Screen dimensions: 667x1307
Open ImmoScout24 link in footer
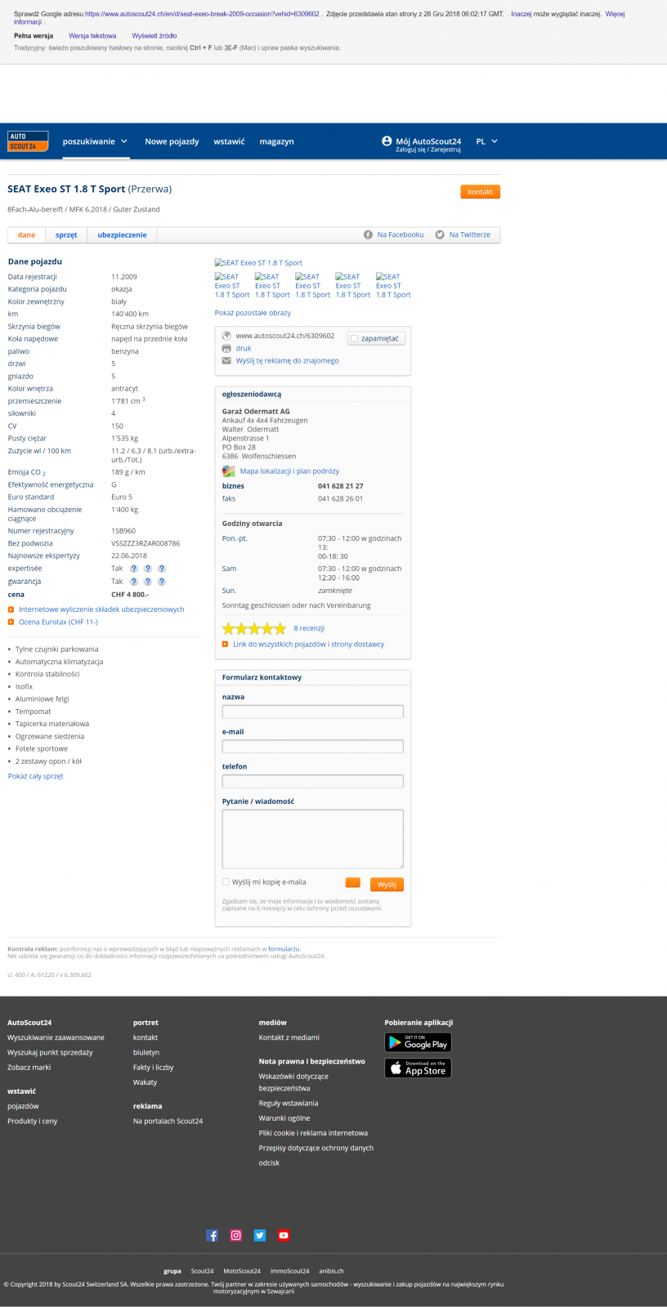(x=289, y=1271)
